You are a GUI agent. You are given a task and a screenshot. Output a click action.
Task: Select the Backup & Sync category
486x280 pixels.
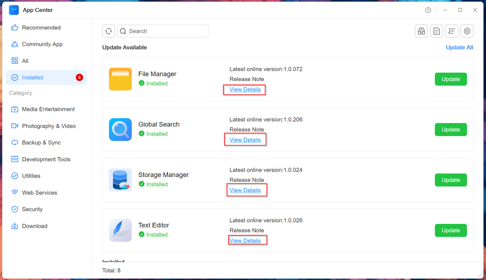click(46, 143)
